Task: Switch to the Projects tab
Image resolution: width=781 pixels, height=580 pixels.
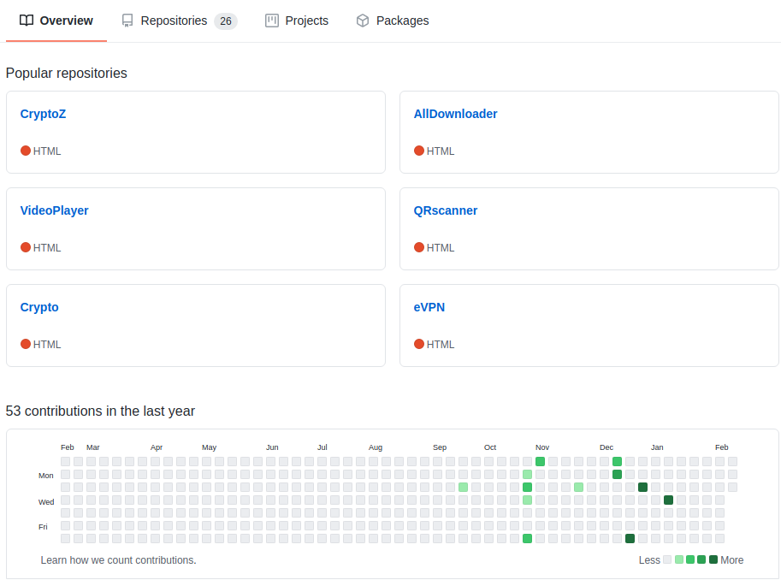Action: [297, 21]
